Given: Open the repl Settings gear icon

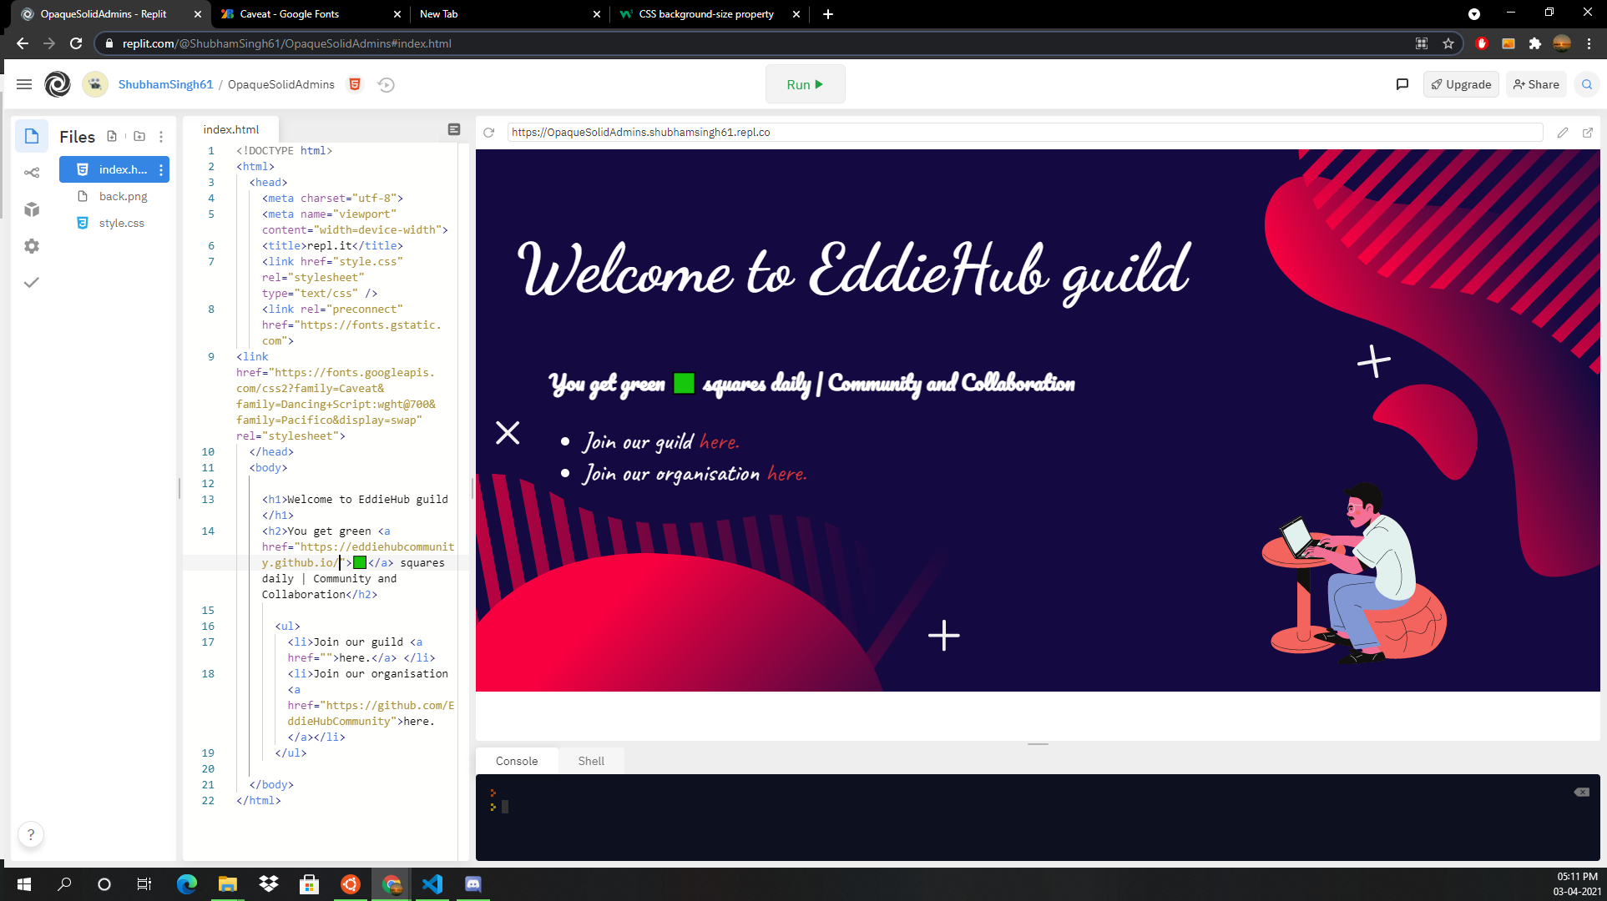Looking at the screenshot, I should (32, 245).
